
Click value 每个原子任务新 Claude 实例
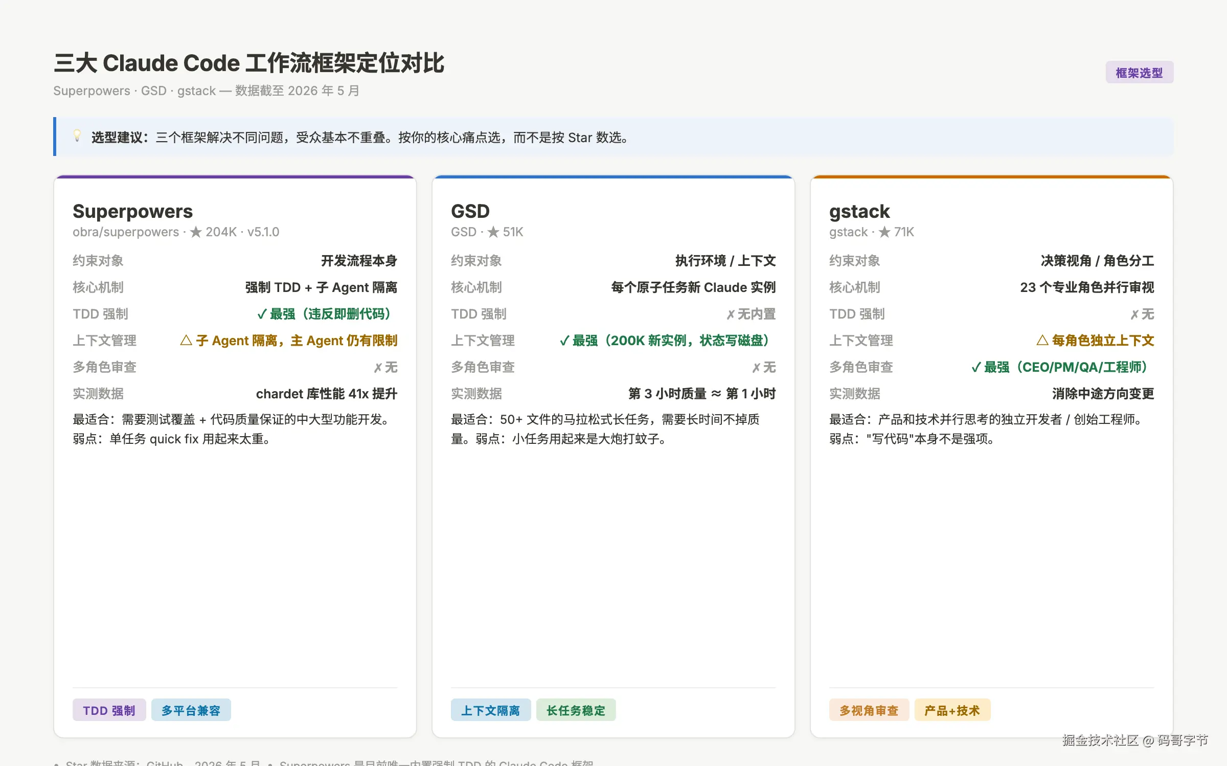(693, 287)
